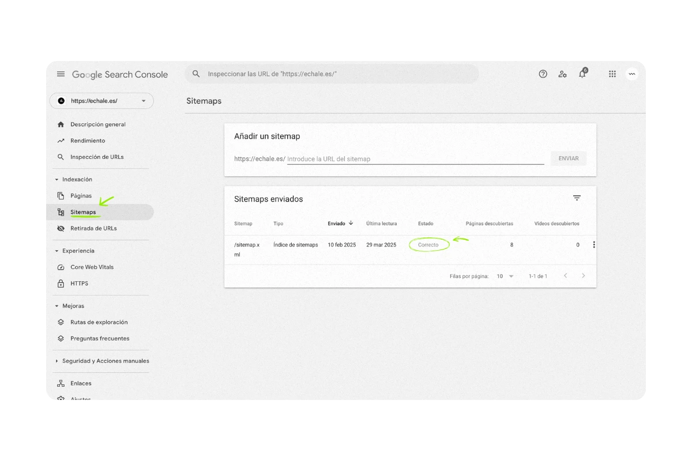Screen dimensions: 692x461
Task: Click the echale.es property favicon
Action: pos(62,101)
